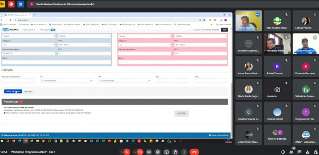Toggle closed captions
The image size is (319, 155).
click(x=149, y=152)
